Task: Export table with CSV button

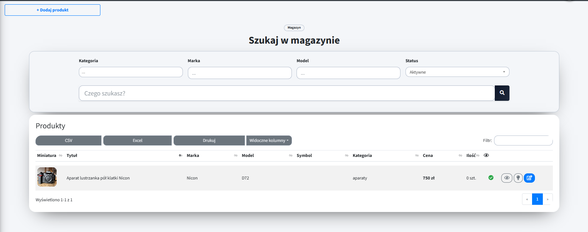Action: click(68, 140)
